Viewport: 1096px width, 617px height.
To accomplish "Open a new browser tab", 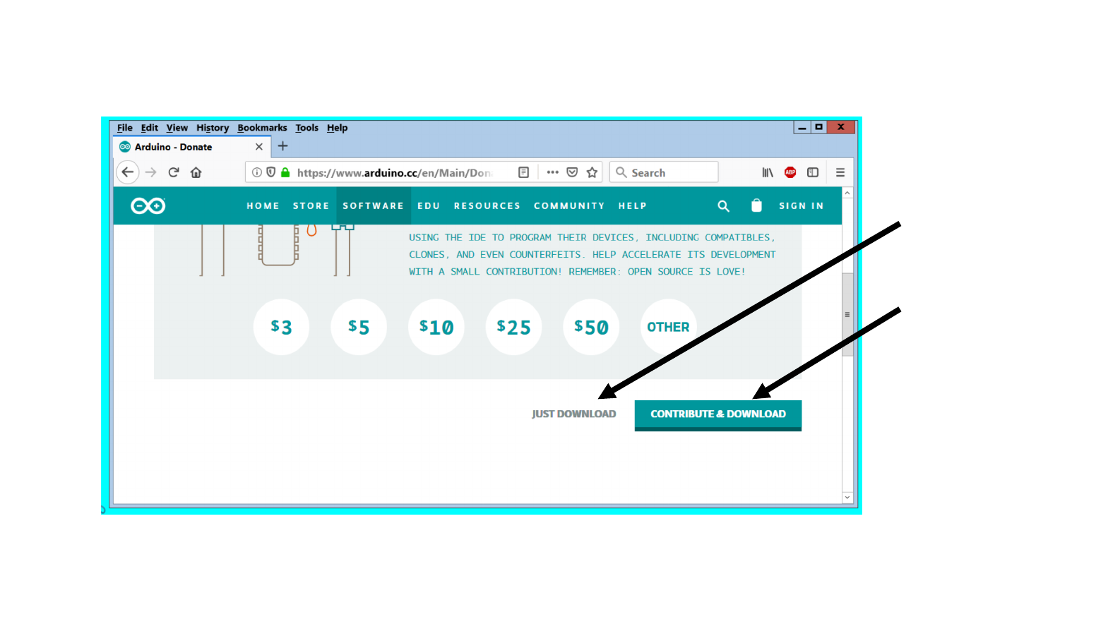I will [x=283, y=146].
